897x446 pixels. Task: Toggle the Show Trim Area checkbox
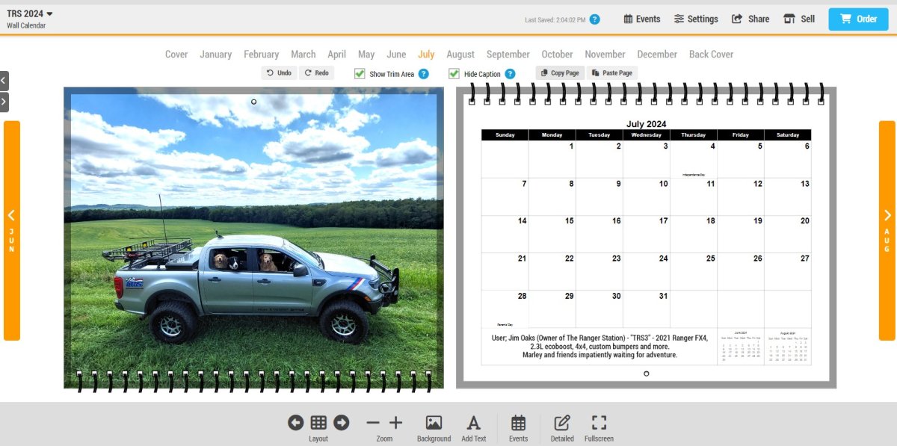coord(360,74)
